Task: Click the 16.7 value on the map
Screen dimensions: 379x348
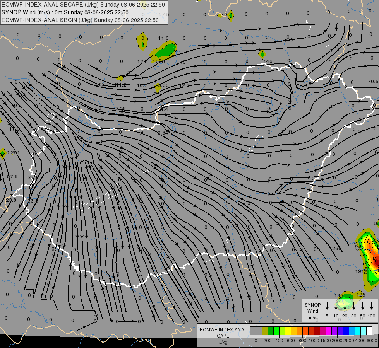Action: point(142,85)
